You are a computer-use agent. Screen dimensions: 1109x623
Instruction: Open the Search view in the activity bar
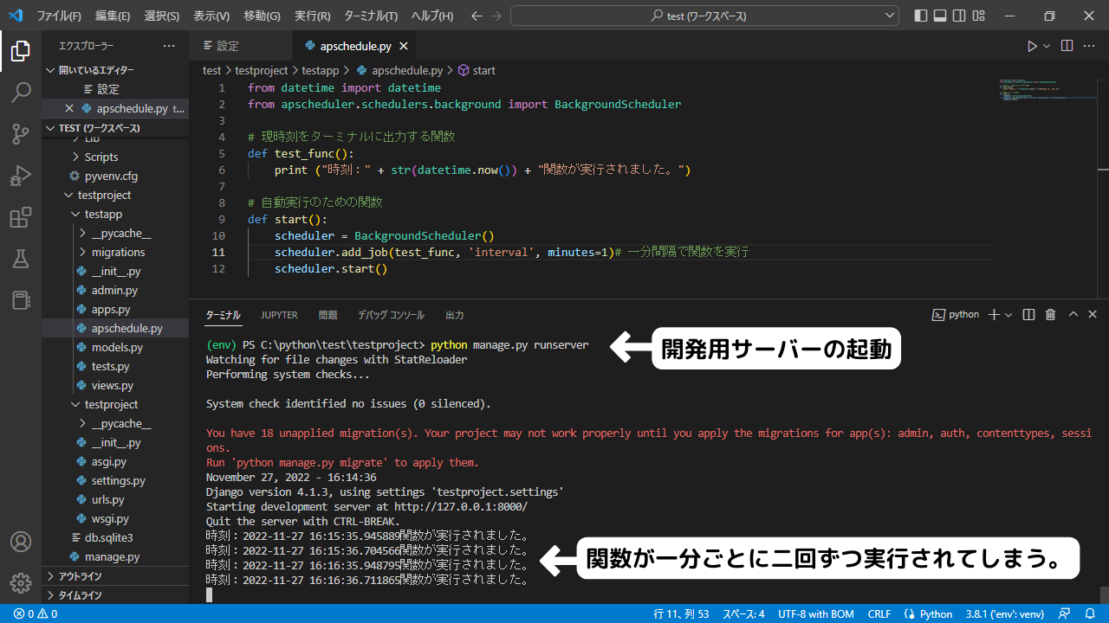21,93
